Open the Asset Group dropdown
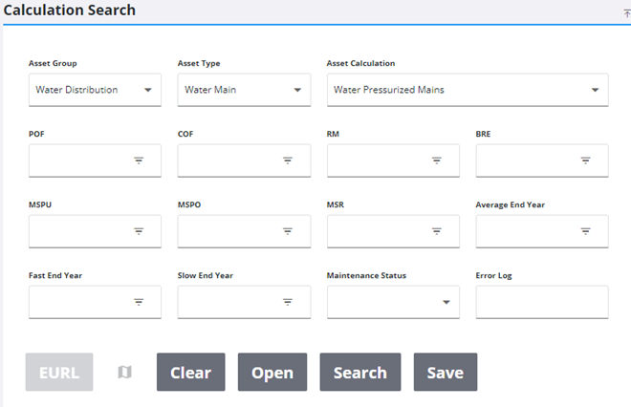This screenshot has width=631, height=407. tap(95, 90)
